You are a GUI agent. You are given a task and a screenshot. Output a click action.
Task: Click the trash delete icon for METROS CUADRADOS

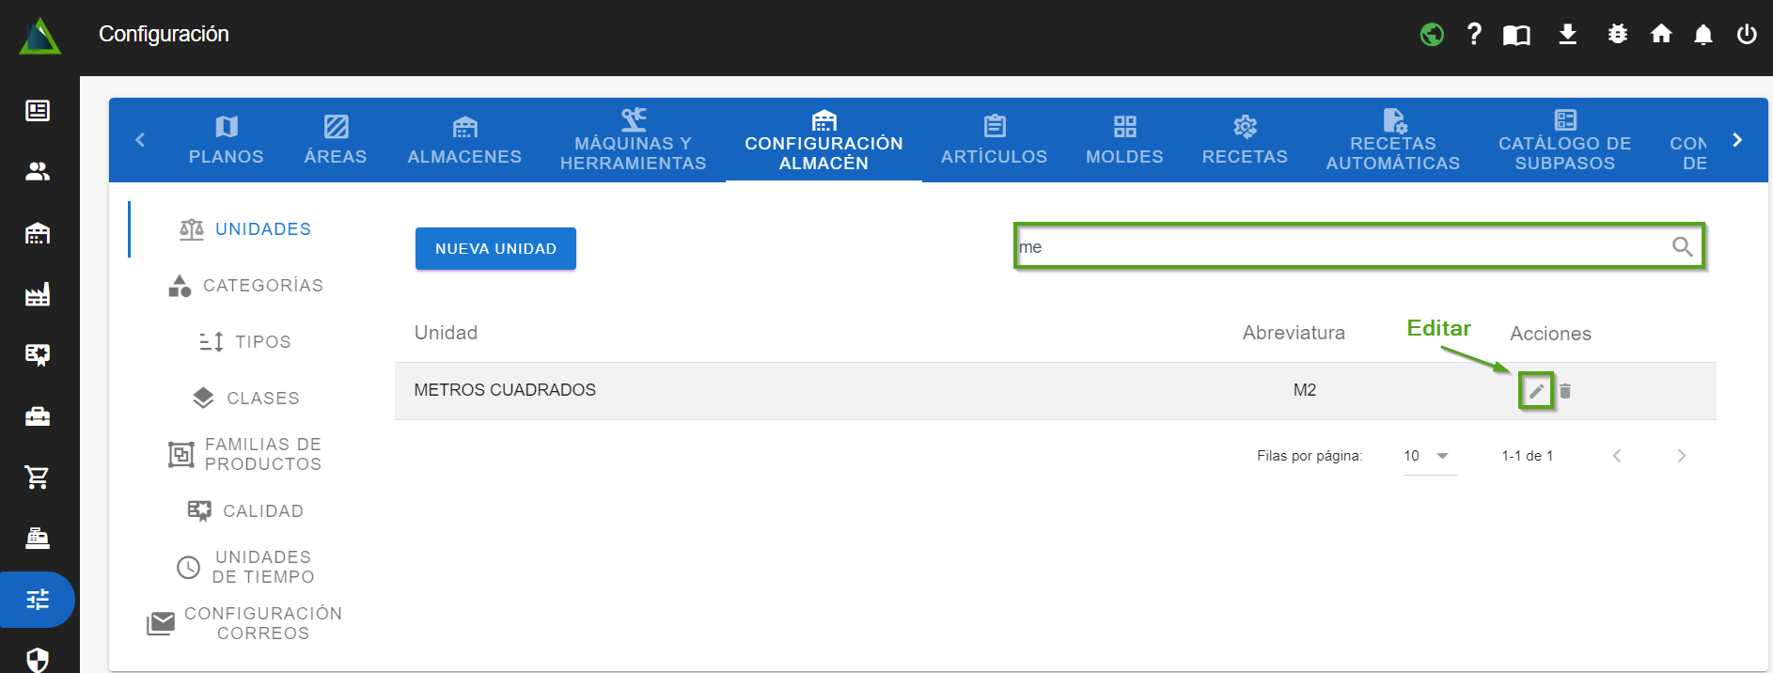[1565, 391]
